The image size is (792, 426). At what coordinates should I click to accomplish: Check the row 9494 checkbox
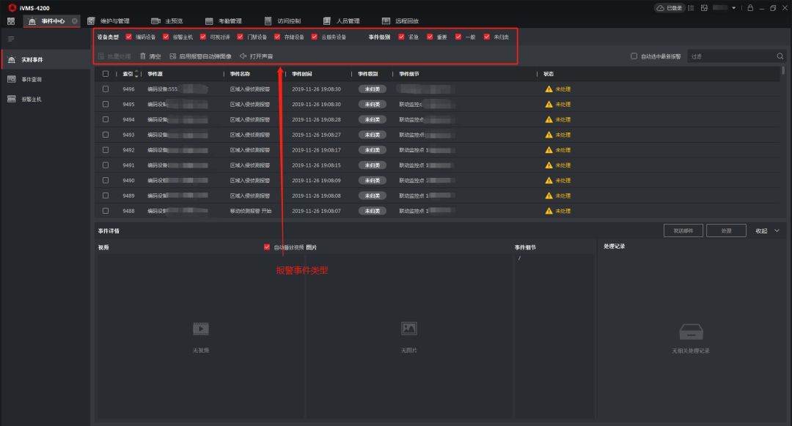point(106,119)
